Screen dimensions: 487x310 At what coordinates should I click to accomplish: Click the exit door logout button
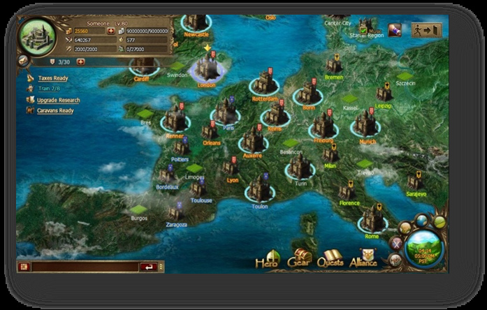pyautogui.click(x=426, y=30)
